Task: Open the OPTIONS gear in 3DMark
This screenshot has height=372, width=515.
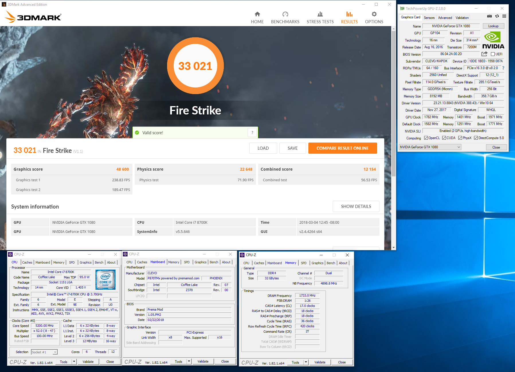Action: 374,18
